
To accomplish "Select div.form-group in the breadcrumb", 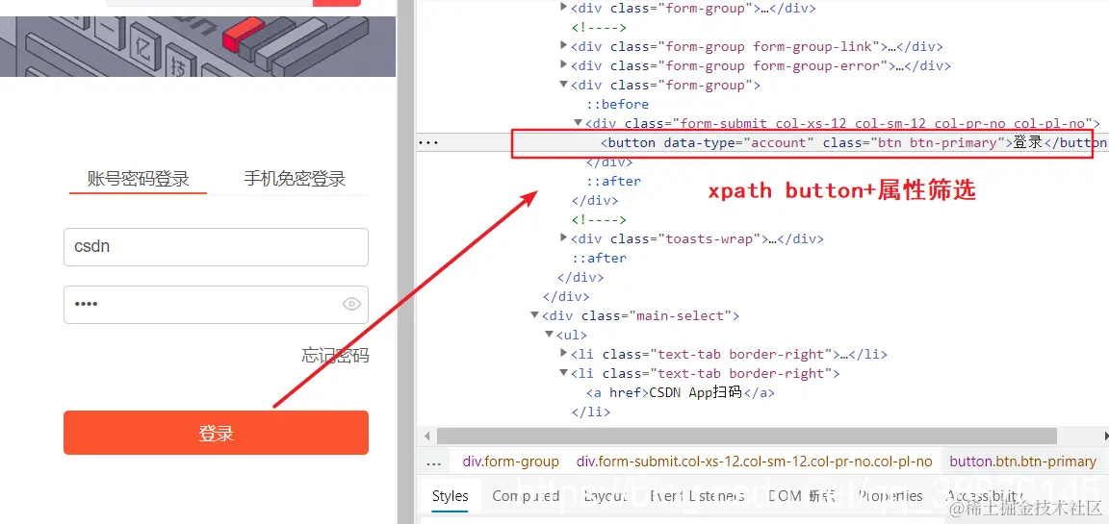I will [x=510, y=462].
